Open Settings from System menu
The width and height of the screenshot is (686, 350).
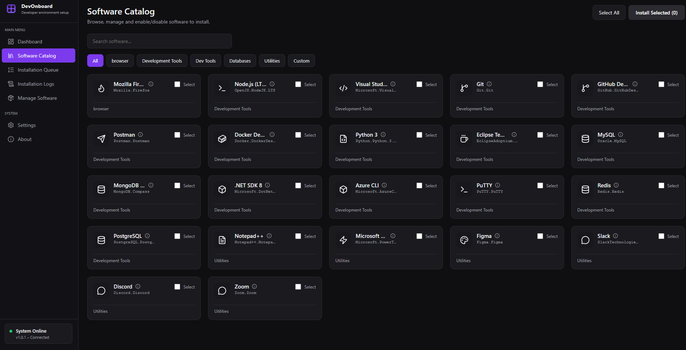pyautogui.click(x=38, y=125)
